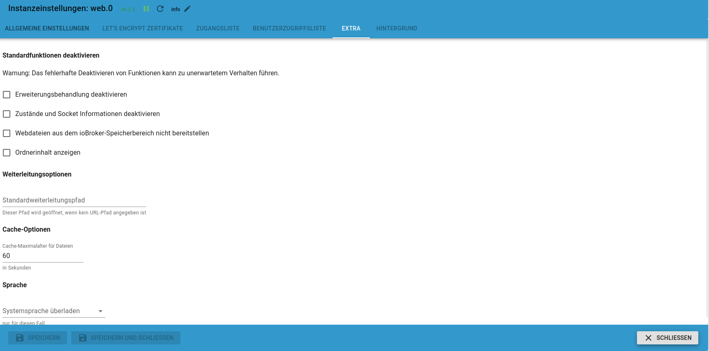
Task: Switch to Allgemeine Einstellungen tab
Action: coord(47,28)
